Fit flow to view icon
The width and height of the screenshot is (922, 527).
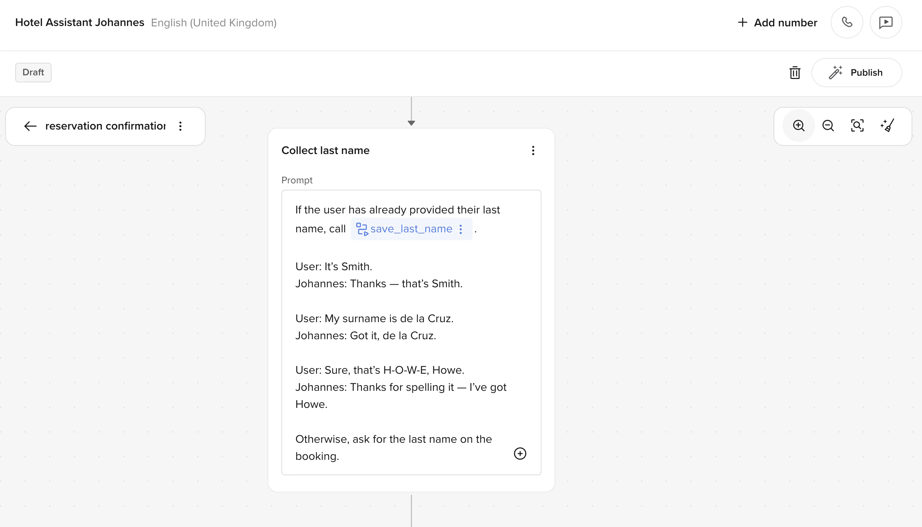[x=857, y=126]
